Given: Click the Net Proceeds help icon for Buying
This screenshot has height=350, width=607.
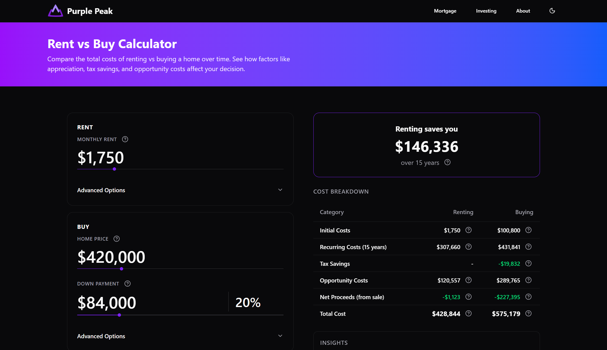Looking at the screenshot, I should point(528,297).
